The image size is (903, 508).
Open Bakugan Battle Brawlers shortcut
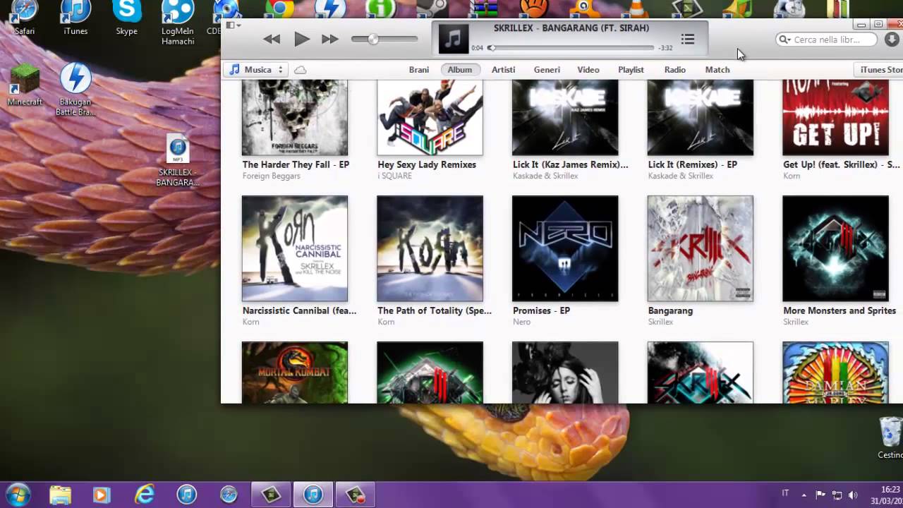point(75,90)
